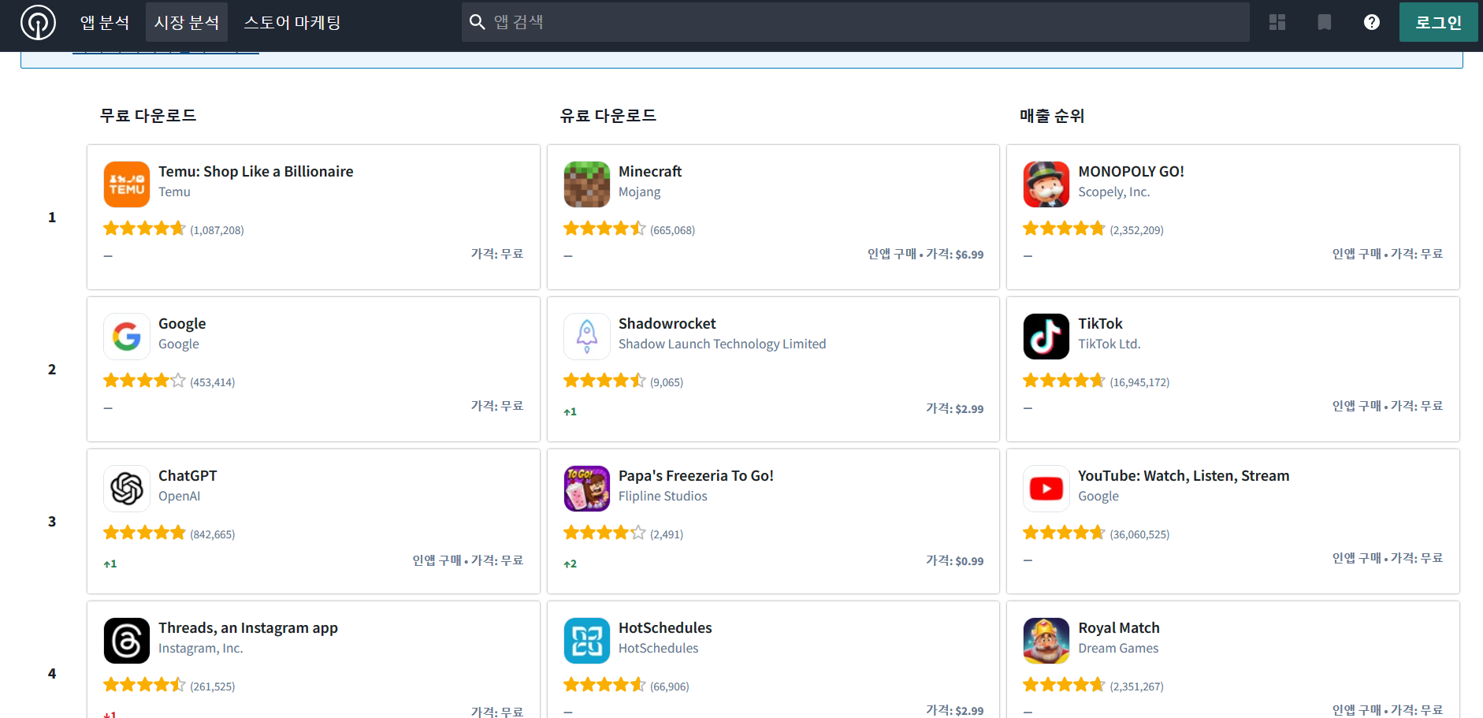Open the Temu app icon
Screen dimensions: 1483x718
tap(127, 184)
